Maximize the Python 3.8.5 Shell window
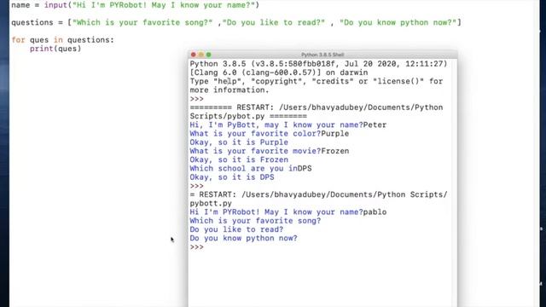546x307 pixels. click(208, 55)
